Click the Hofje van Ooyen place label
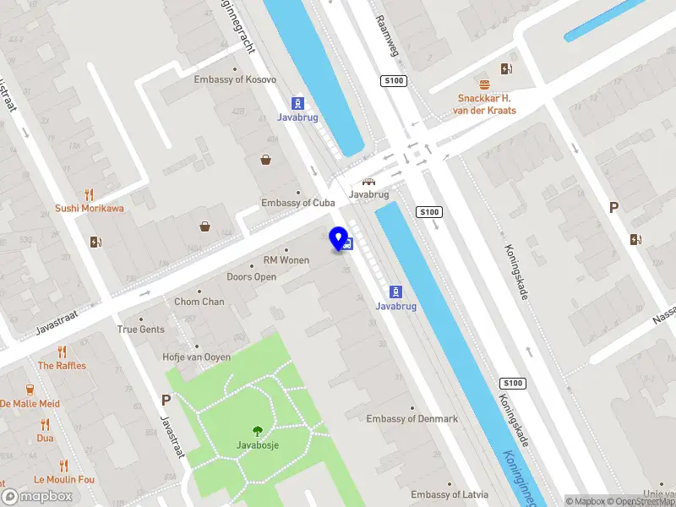This screenshot has height=507, width=676. point(197,357)
